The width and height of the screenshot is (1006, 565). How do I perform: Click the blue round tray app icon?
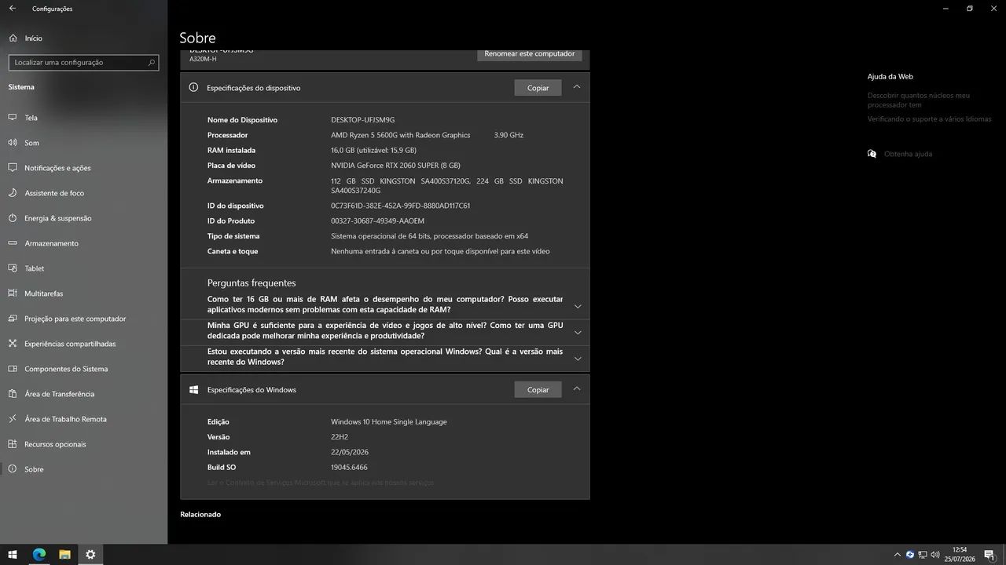point(910,555)
